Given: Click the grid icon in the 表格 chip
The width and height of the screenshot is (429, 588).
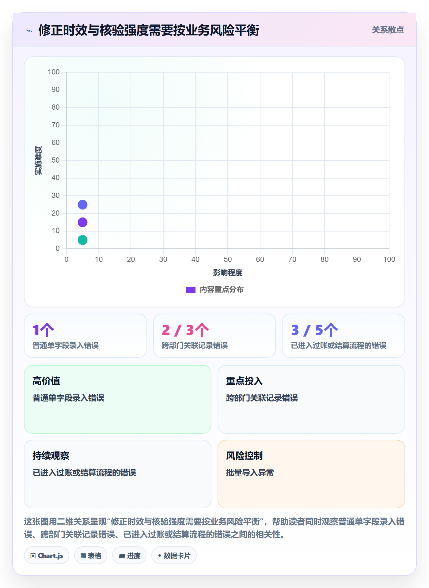Looking at the screenshot, I should pyautogui.click(x=83, y=556).
